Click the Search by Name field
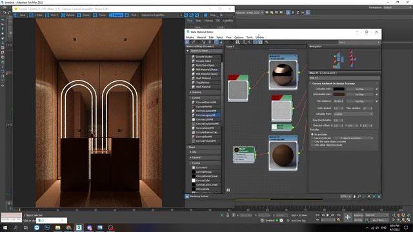 click(x=206, y=51)
